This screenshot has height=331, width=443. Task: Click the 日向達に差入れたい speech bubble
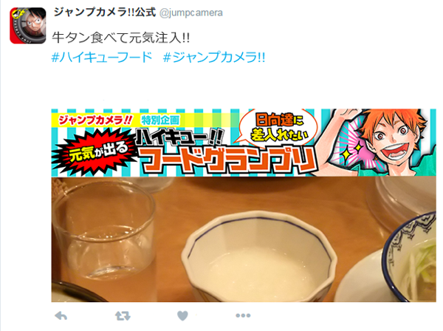(278, 127)
